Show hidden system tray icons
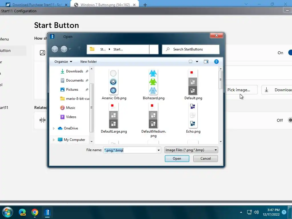The image size is (292, 219). (241, 212)
